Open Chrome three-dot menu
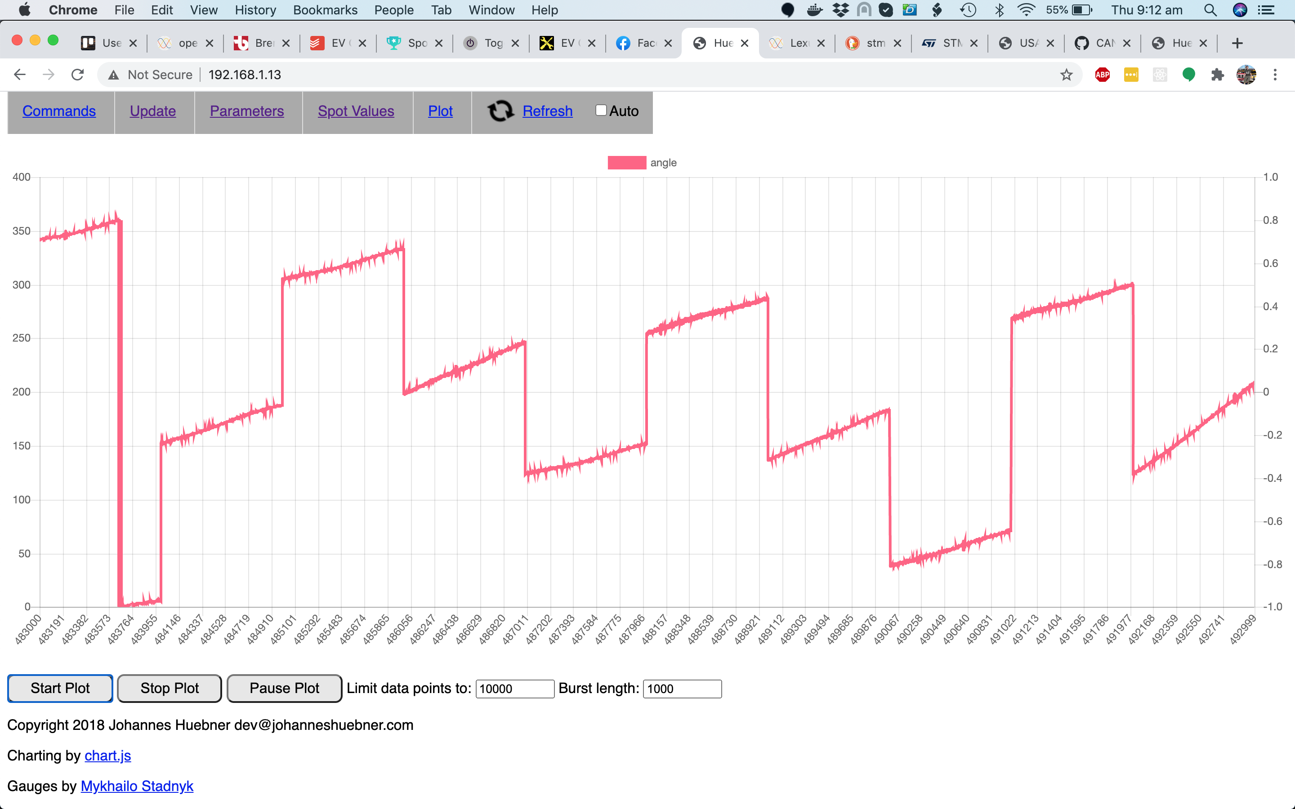 pos(1275,75)
